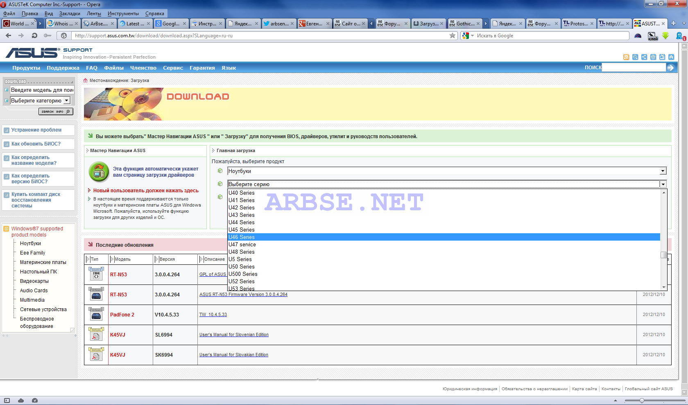Image resolution: width=688 pixels, height=405 pixels.
Task: Reload the page with the refresh icon
Action: point(34,36)
